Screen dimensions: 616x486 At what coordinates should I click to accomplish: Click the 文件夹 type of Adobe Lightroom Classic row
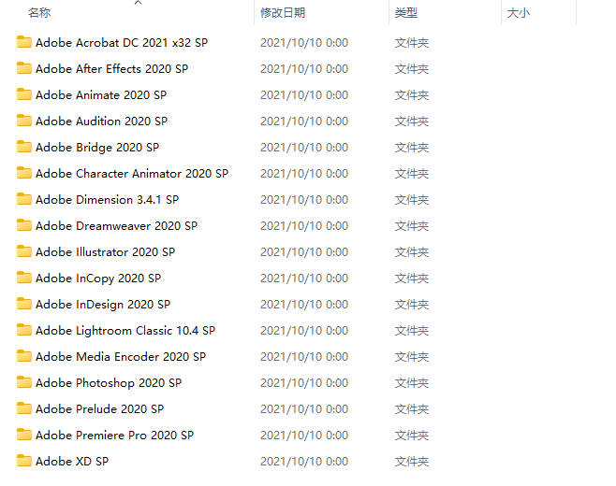click(x=412, y=330)
